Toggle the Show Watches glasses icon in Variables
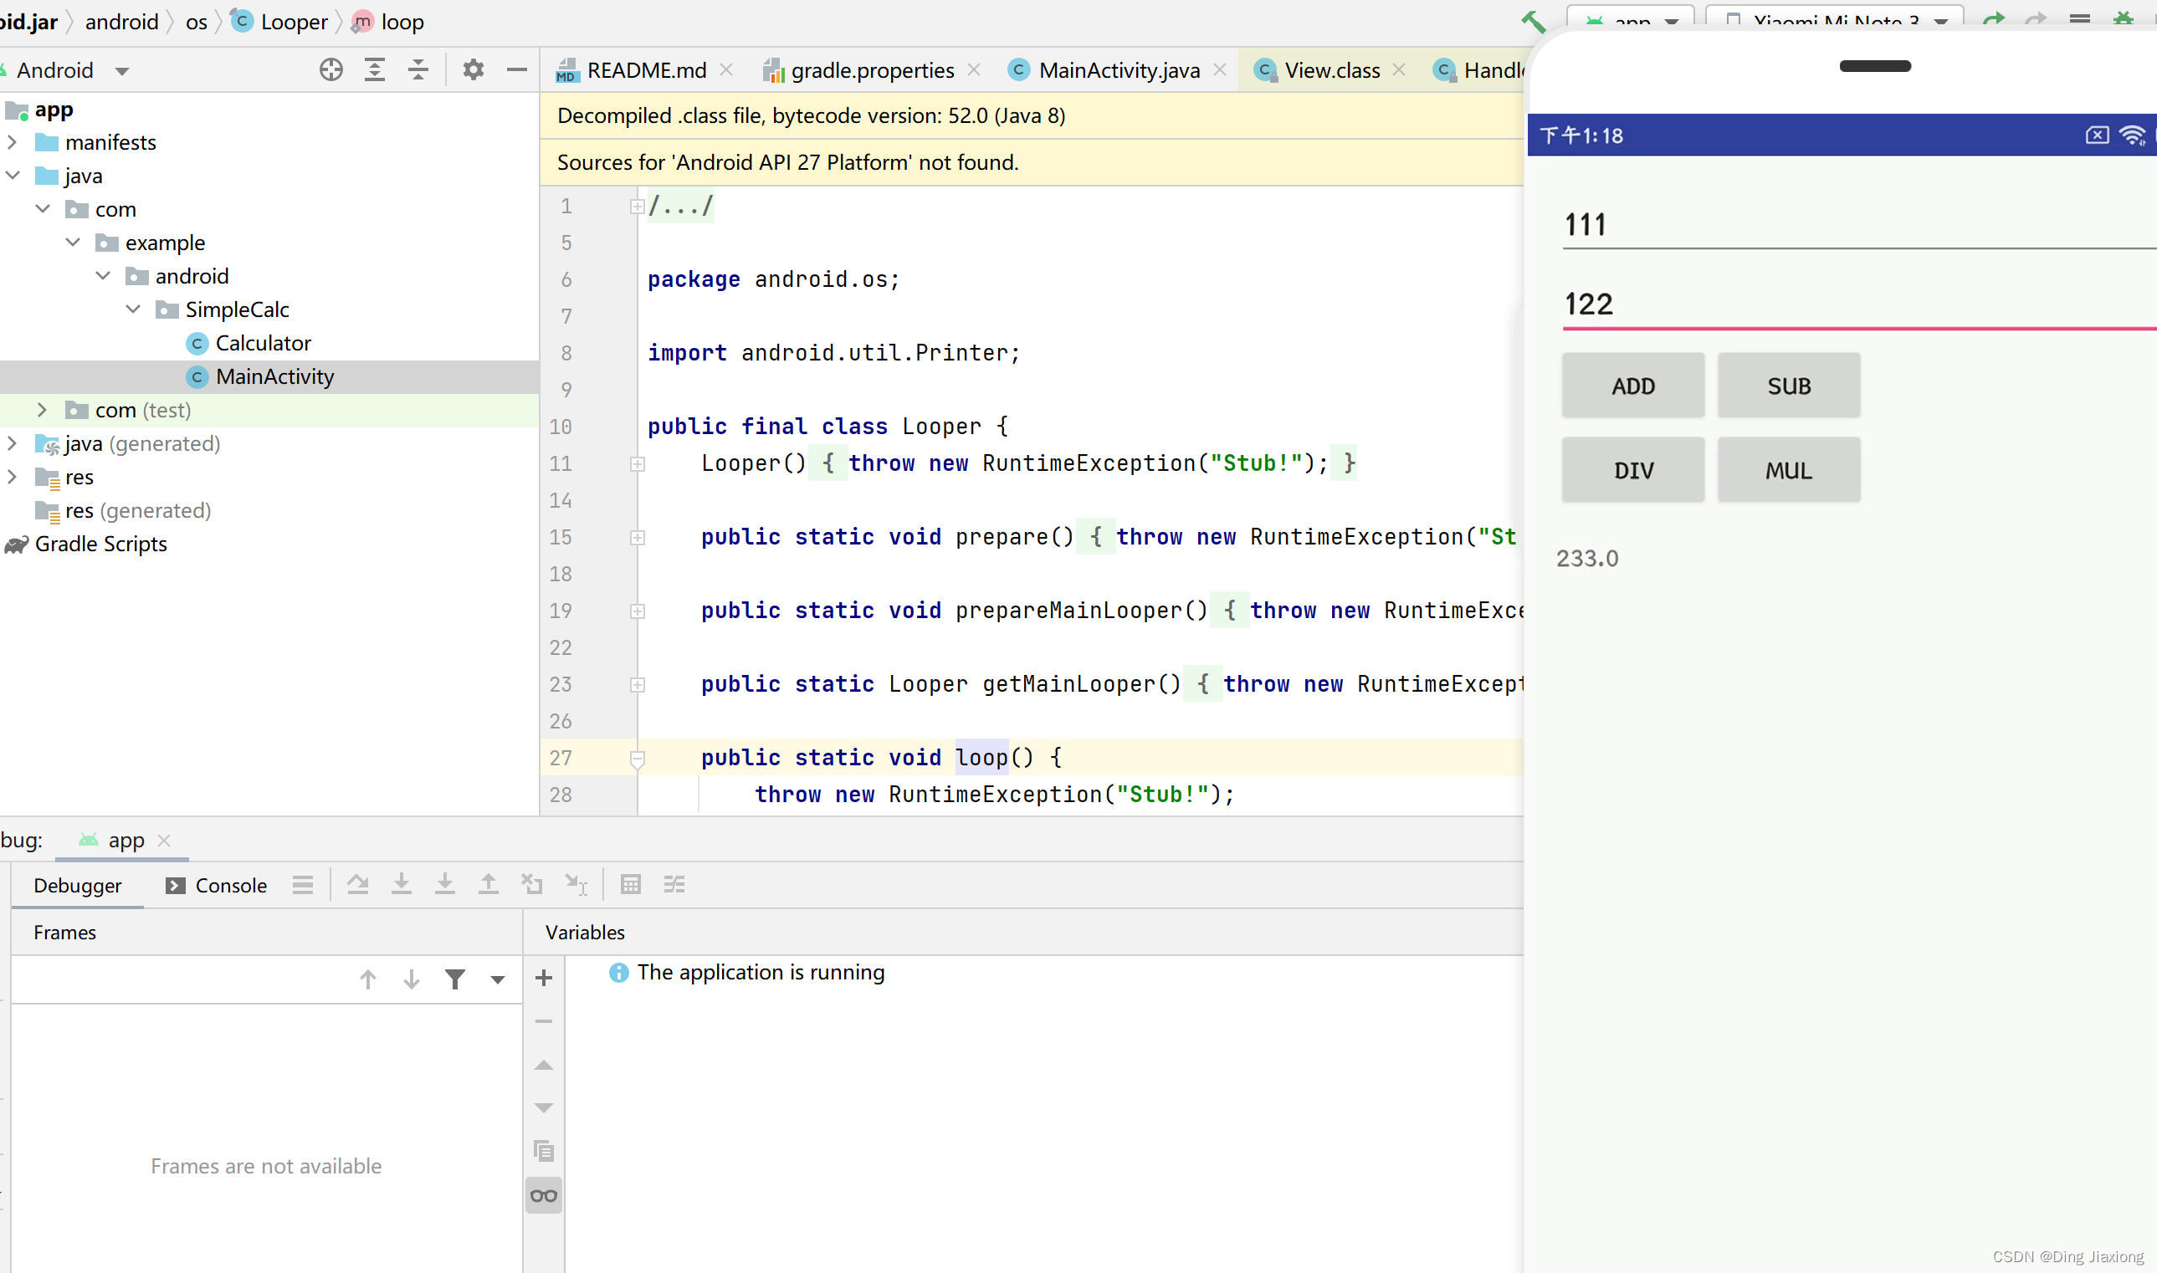Screen dimensions: 2157x1273 pos(544,1196)
